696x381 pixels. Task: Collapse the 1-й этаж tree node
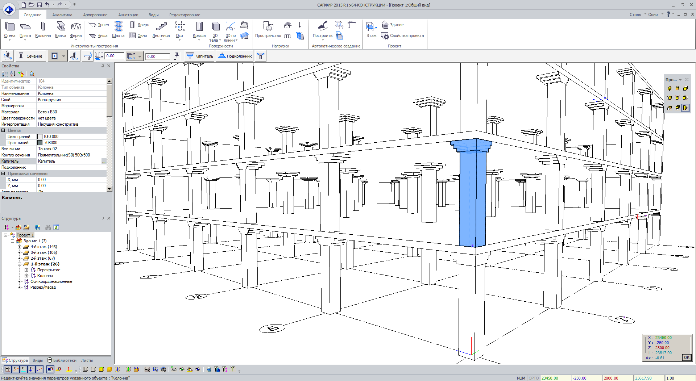coord(20,264)
